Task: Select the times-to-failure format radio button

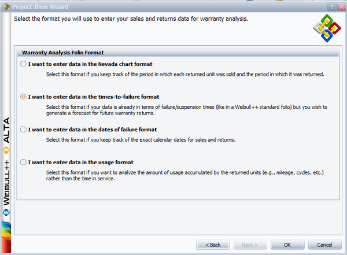Action: pos(23,97)
